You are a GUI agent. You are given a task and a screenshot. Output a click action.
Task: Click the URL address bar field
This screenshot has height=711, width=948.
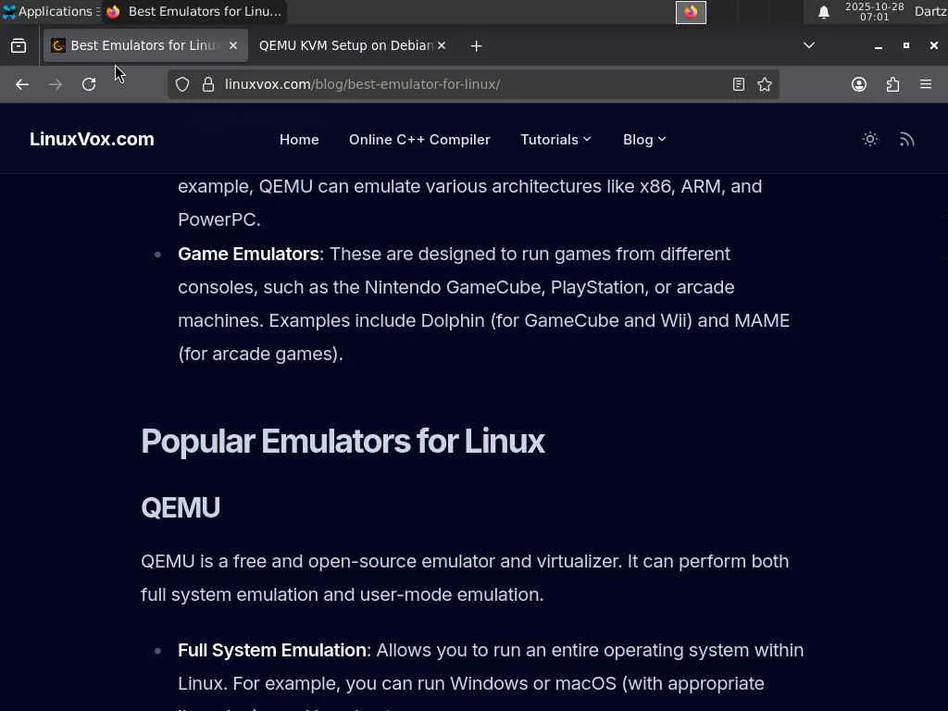[x=471, y=84]
